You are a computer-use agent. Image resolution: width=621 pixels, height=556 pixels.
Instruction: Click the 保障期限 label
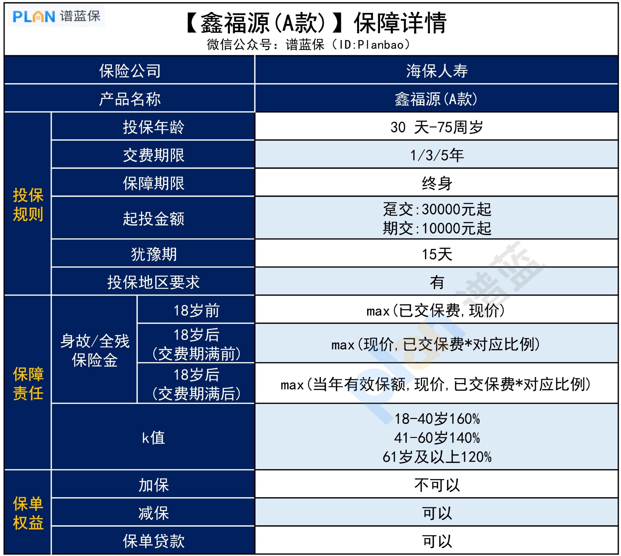click(x=153, y=183)
